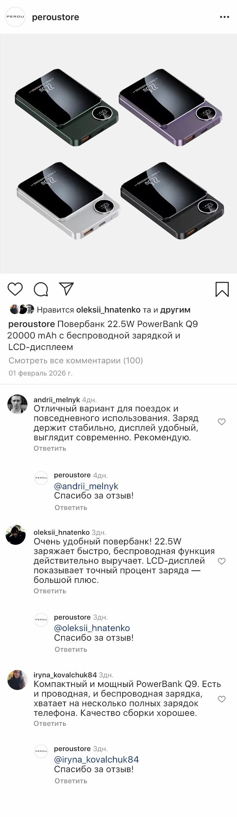Open the @iryna_kovalchuk84 mention link

pos(96,760)
